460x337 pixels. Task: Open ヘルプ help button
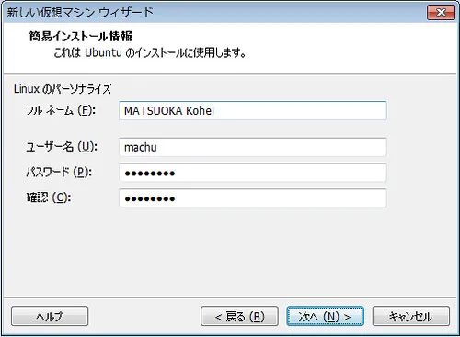(50, 316)
